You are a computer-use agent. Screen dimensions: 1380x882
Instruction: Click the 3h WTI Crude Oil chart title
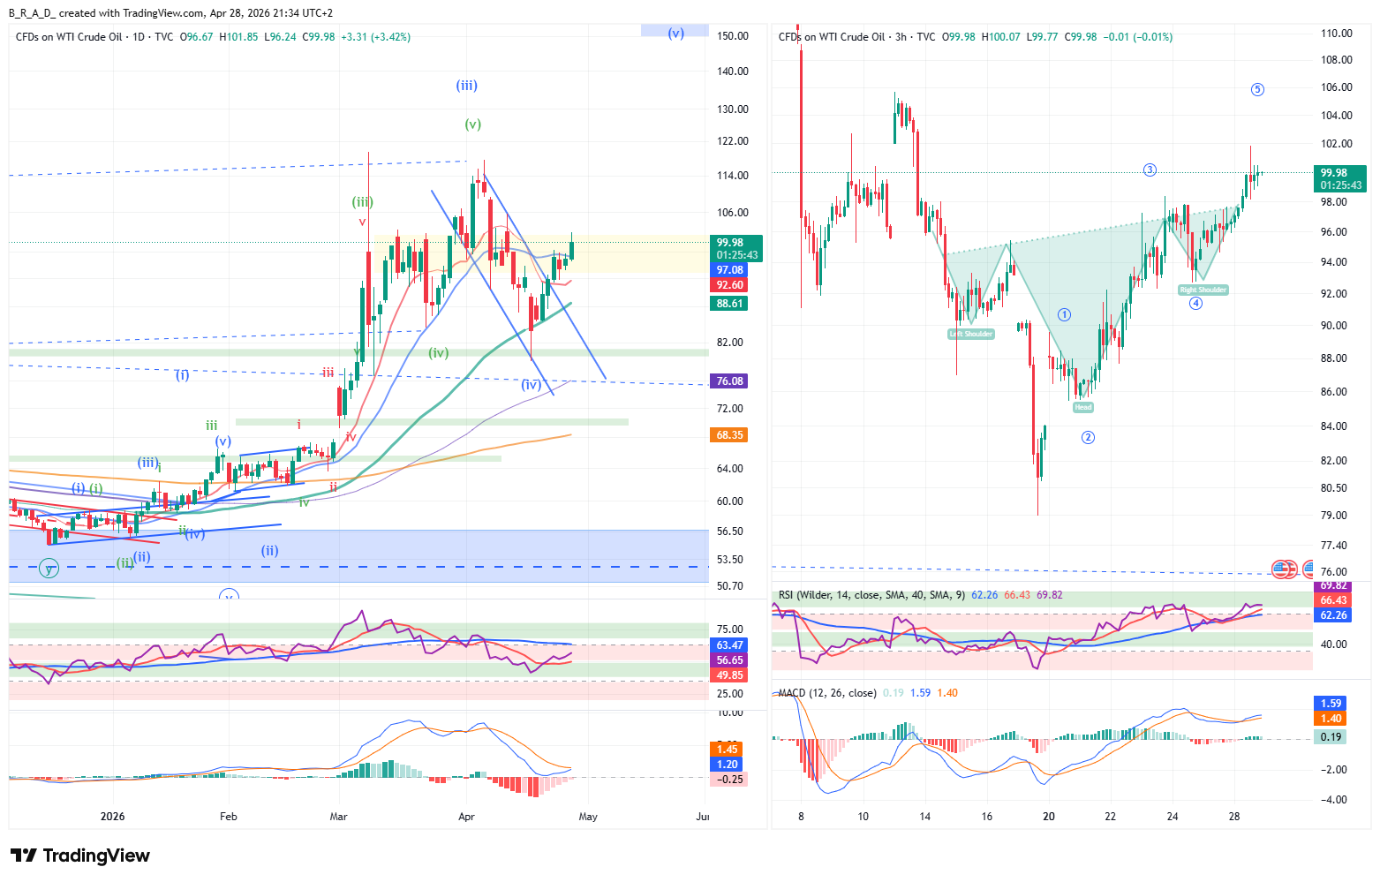(x=844, y=37)
